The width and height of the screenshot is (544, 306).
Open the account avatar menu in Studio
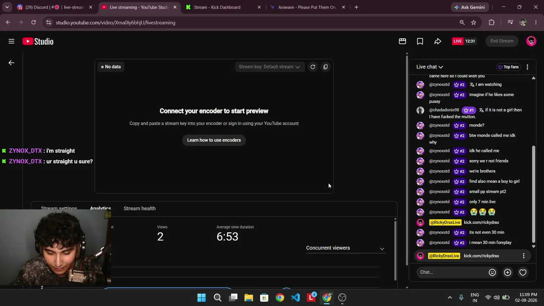pos(531,41)
